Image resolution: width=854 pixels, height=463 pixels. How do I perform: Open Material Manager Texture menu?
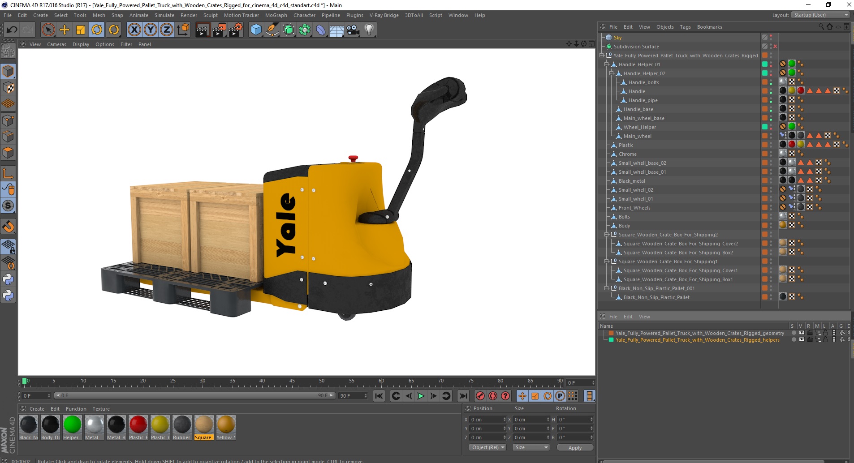101,409
